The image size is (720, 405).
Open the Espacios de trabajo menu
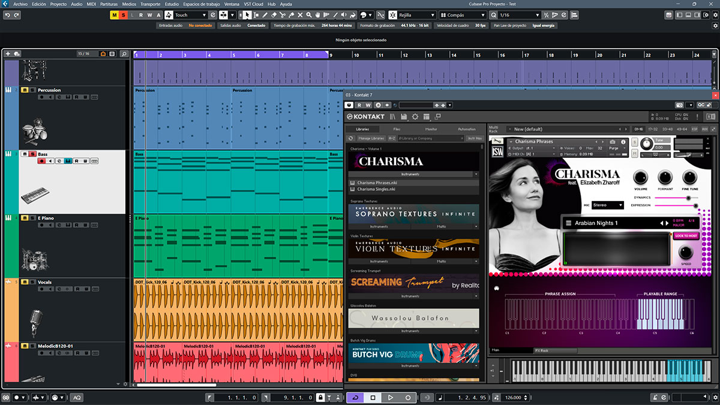(x=201, y=4)
